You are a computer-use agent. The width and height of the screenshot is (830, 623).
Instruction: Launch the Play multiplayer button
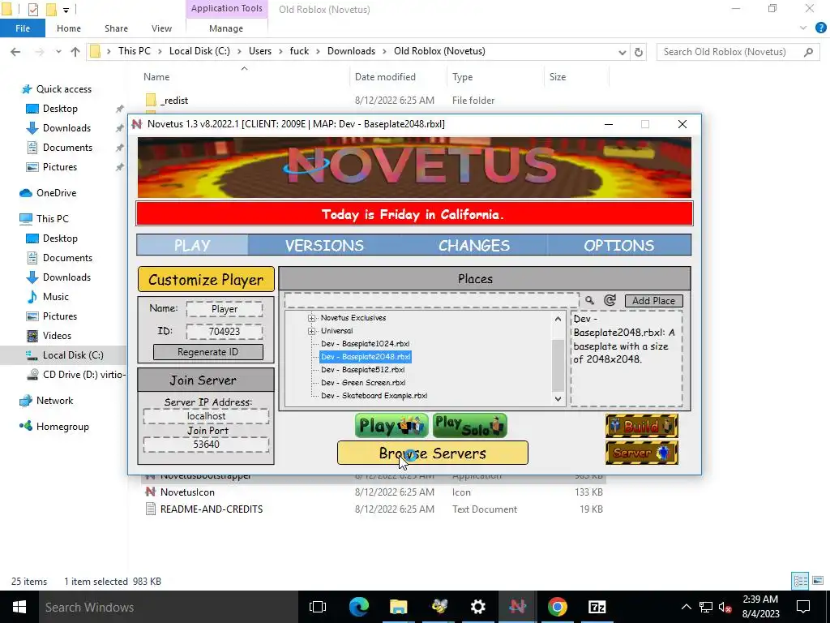(391, 426)
